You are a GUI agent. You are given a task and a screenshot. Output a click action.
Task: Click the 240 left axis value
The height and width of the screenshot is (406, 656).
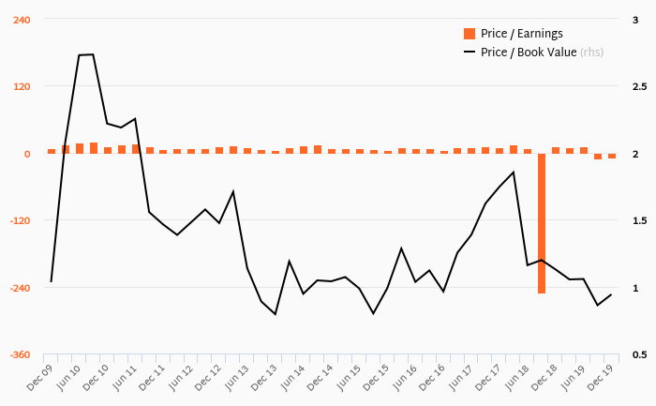[x=21, y=19]
